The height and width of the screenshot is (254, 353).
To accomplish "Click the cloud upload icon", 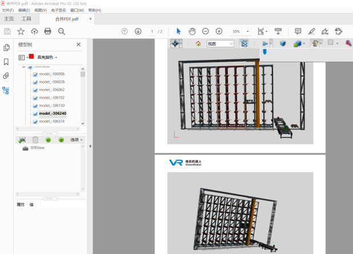I will pos(34,31).
